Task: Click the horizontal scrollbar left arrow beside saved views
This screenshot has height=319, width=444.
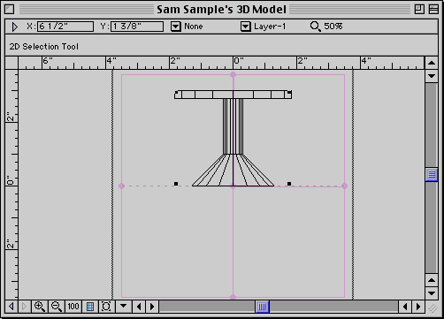Action: click(139, 307)
